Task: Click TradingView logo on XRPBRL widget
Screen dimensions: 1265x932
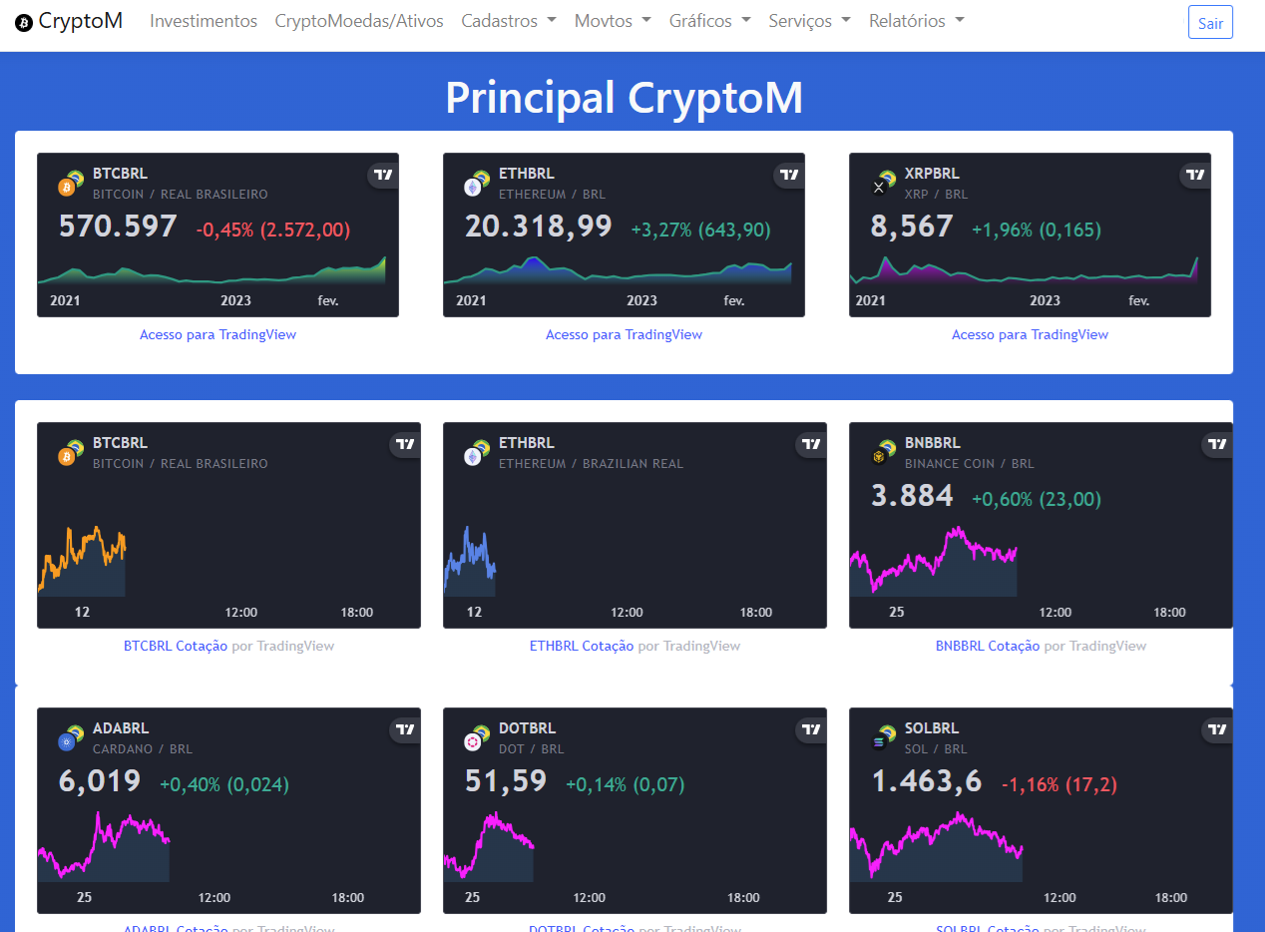Action: [x=1195, y=175]
